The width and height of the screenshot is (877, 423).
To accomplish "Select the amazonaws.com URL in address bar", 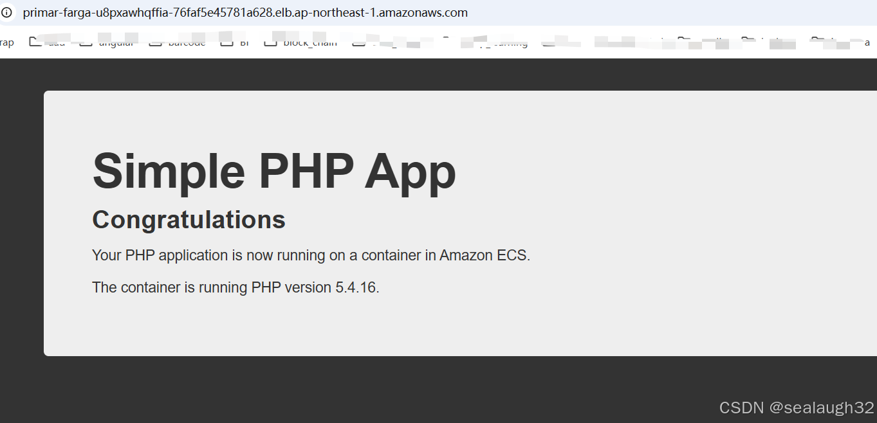I will (245, 13).
